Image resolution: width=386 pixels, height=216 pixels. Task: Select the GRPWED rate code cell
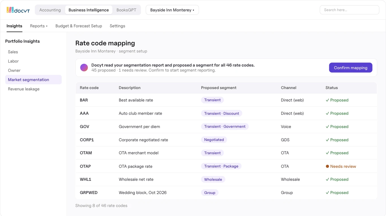click(x=89, y=193)
